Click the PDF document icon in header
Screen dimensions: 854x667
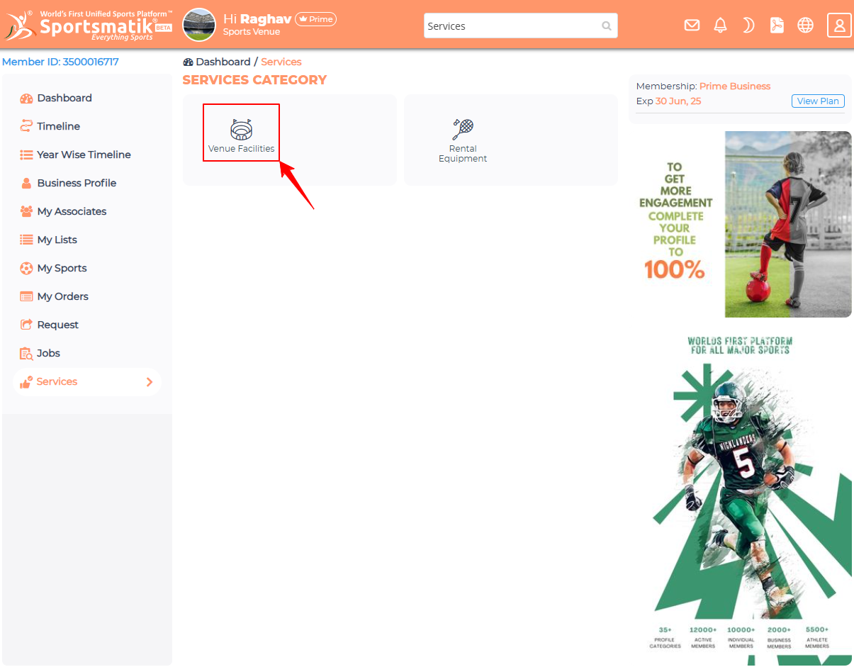point(777,26)
